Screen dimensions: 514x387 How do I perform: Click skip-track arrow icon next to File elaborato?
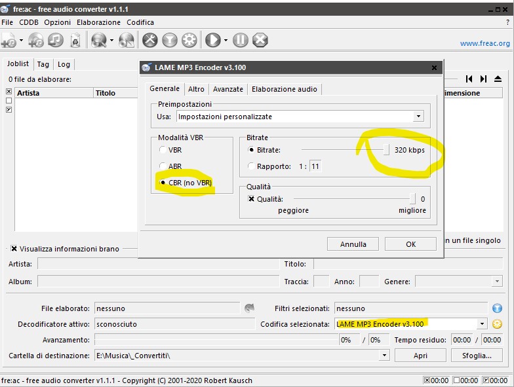tap(249, 308)
